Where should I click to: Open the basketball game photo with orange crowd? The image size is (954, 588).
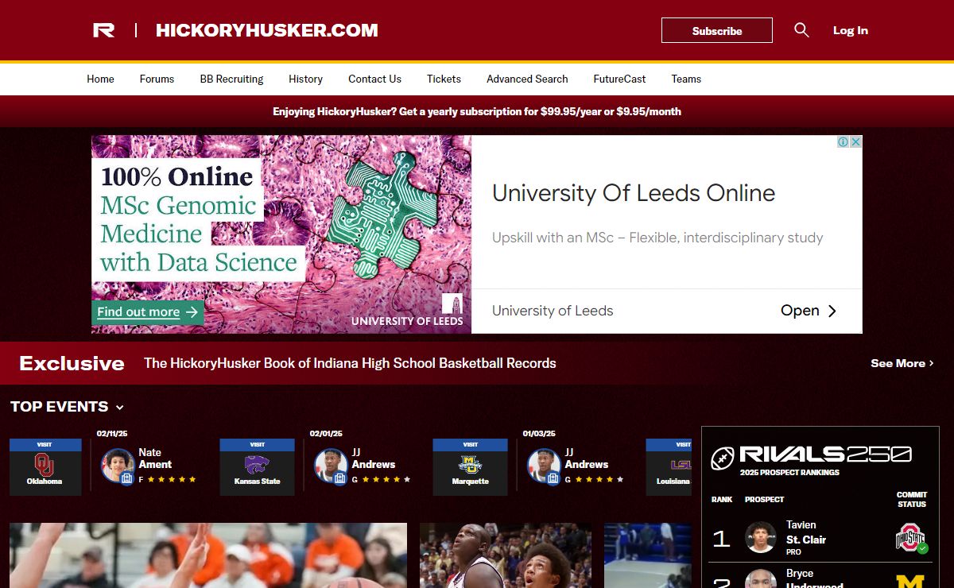(x=208, y=555)
